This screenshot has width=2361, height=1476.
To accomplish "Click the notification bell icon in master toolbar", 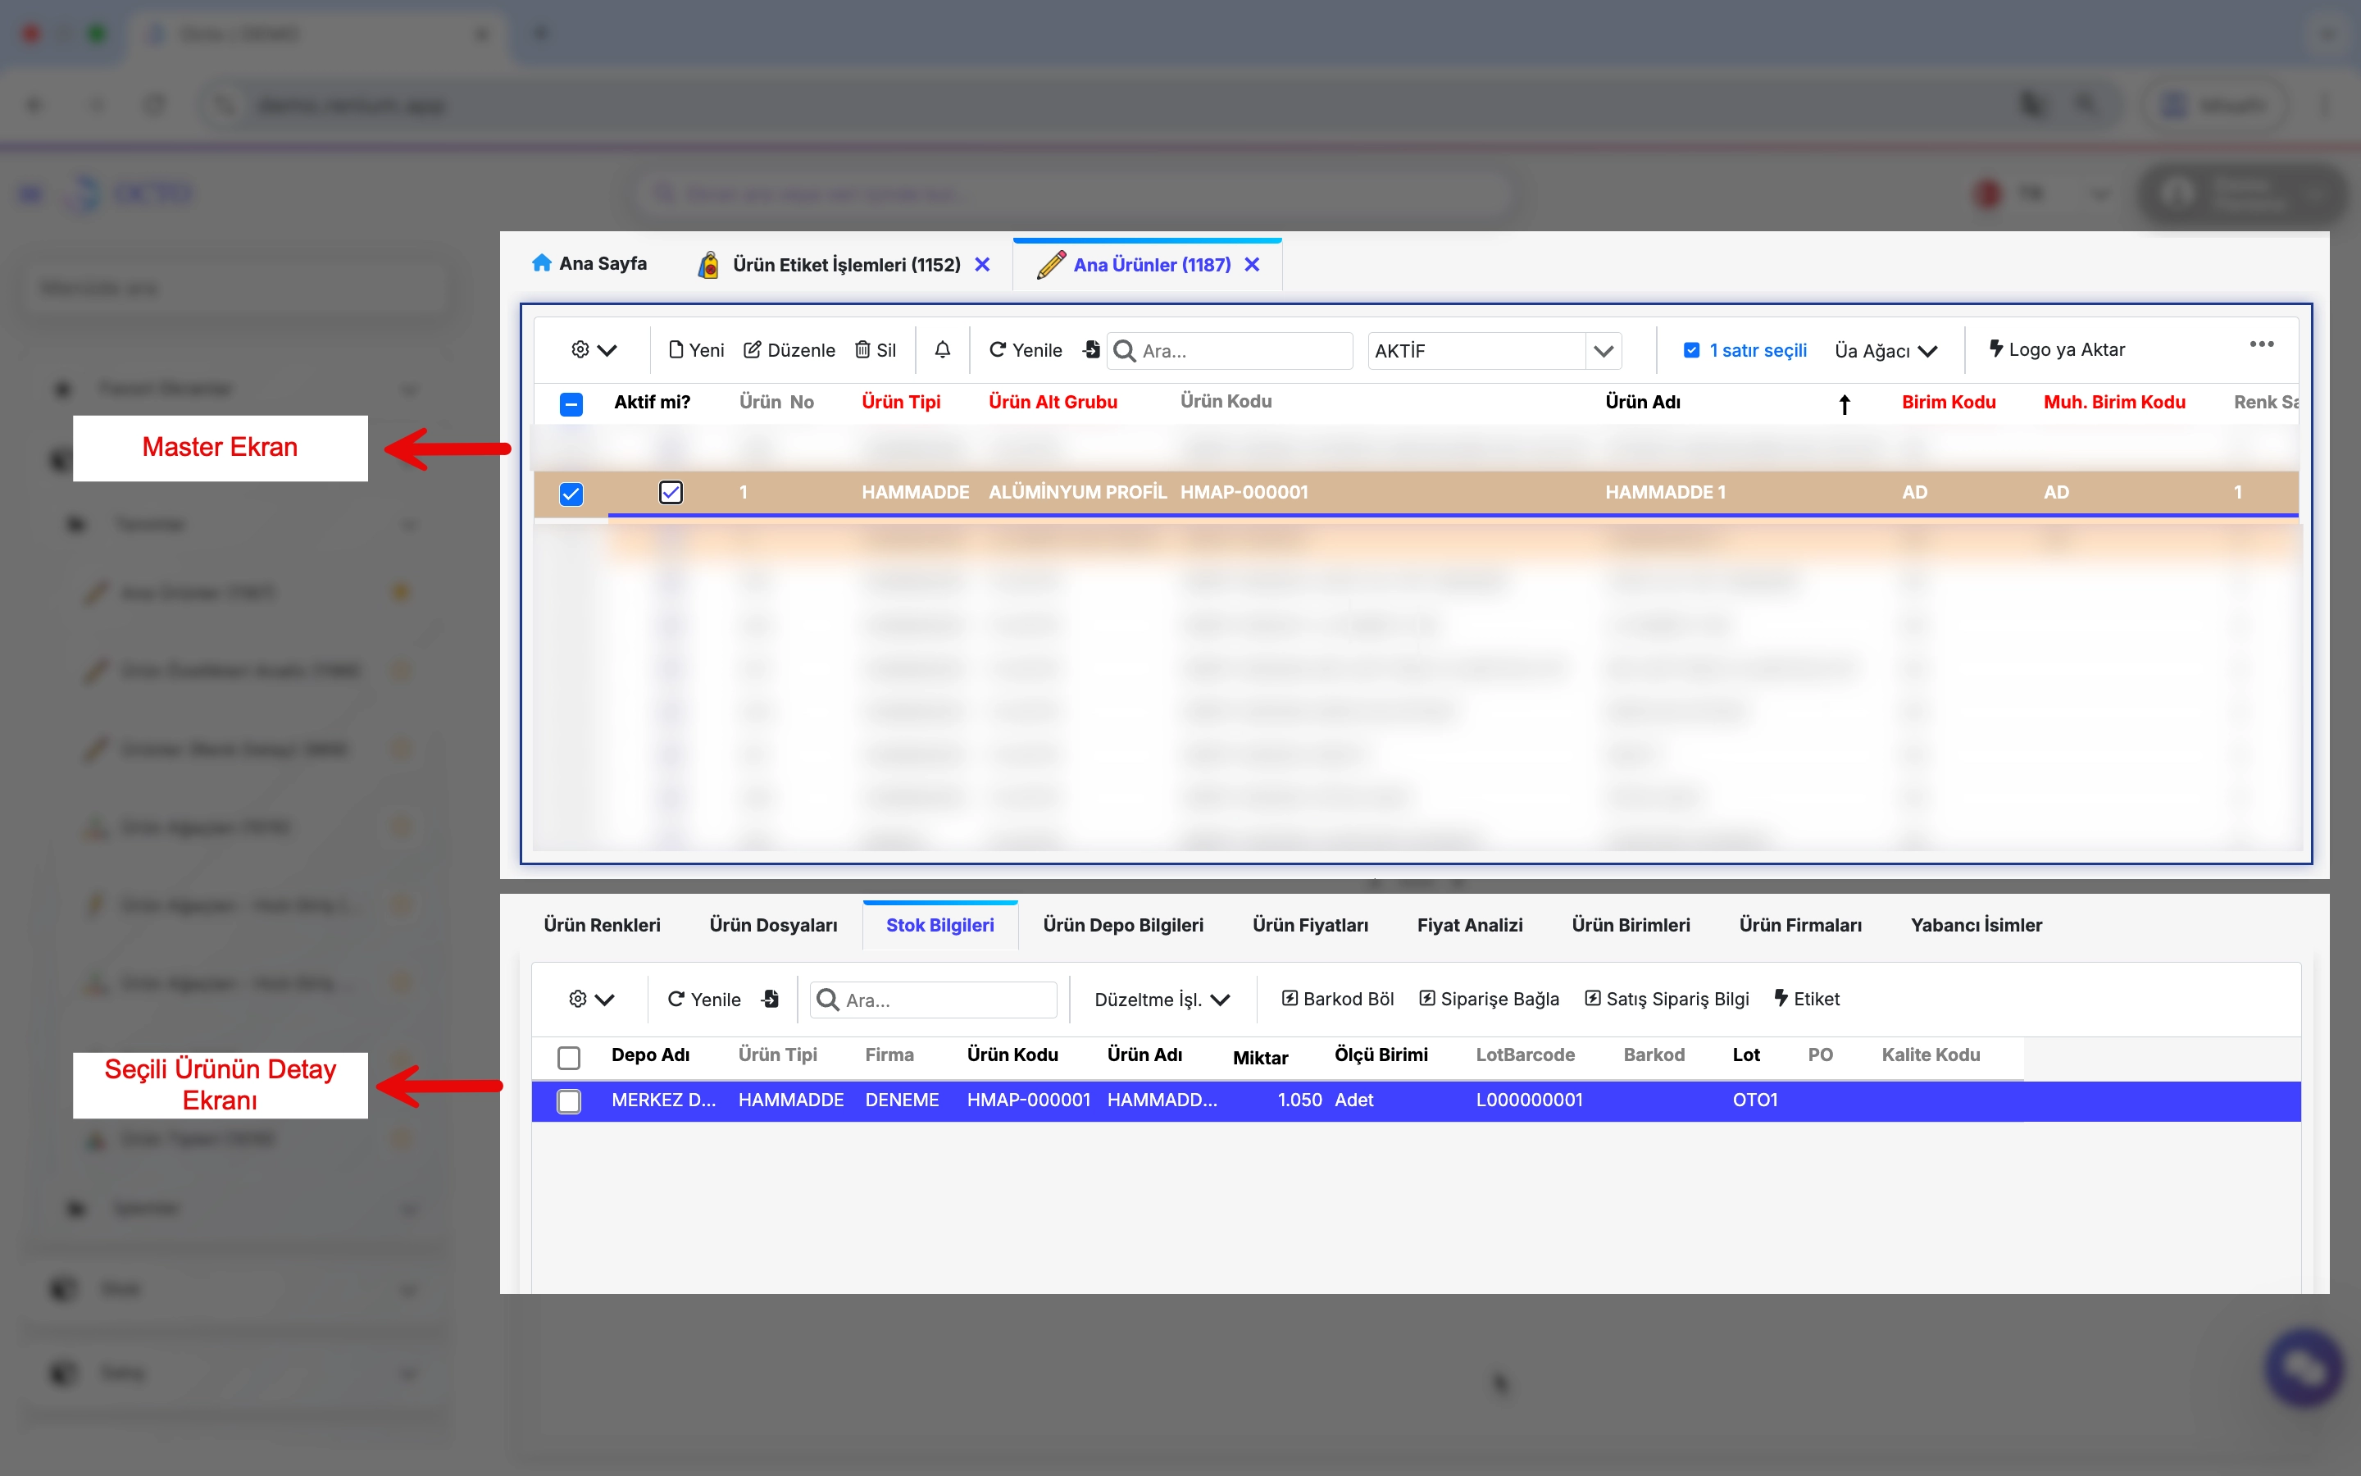I will (x=941, y=349).
